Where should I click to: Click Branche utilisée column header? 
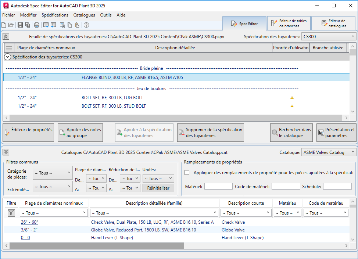[x=328, y=48]
